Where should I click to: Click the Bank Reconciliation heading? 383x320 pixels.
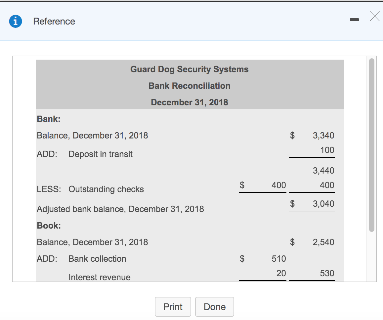pyautogui.click(x=189, y=86)
